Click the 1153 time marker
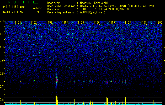This screenshot has height=105, width=165. pos(49,23)
